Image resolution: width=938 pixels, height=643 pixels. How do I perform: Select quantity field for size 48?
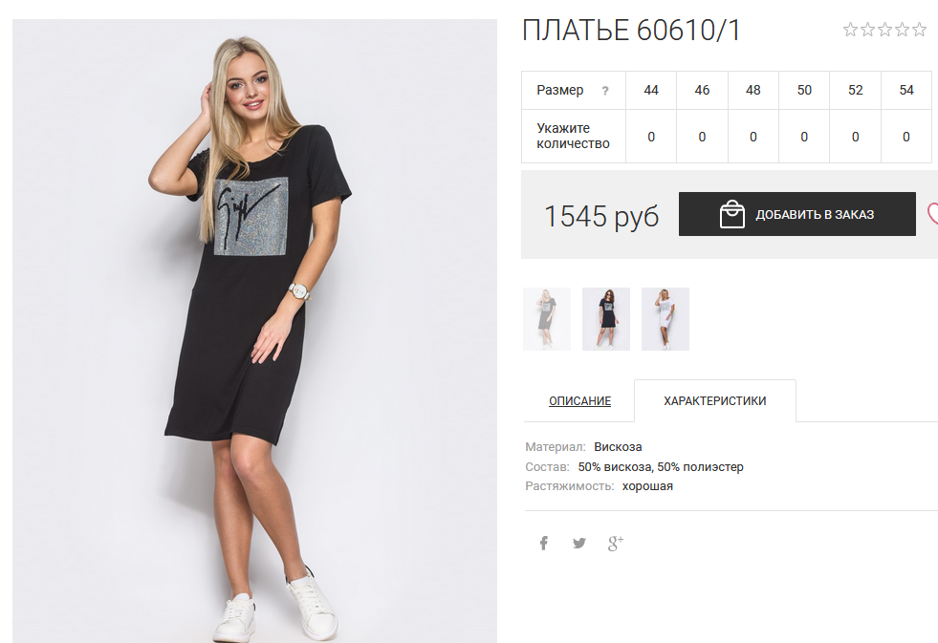(753, 137)
